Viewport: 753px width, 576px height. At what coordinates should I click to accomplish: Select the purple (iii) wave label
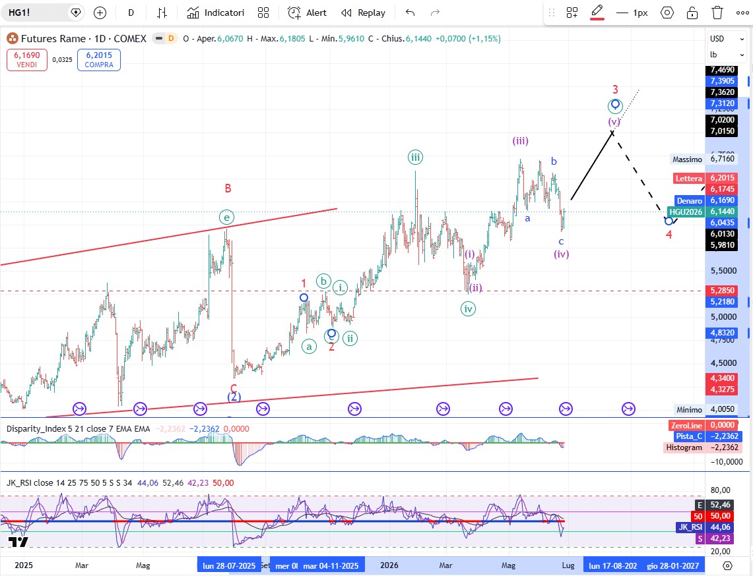520,140
